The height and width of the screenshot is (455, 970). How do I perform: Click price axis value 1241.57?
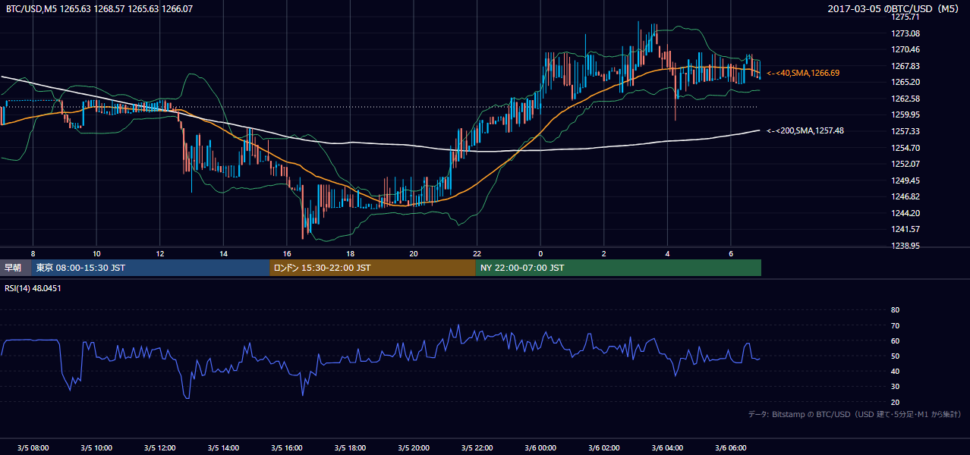[905, 229]
